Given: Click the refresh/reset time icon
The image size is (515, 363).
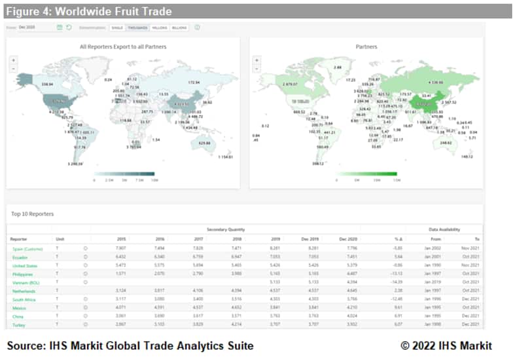Looking at the screenshot, I should pyautogui.click(x=69, y=28).
